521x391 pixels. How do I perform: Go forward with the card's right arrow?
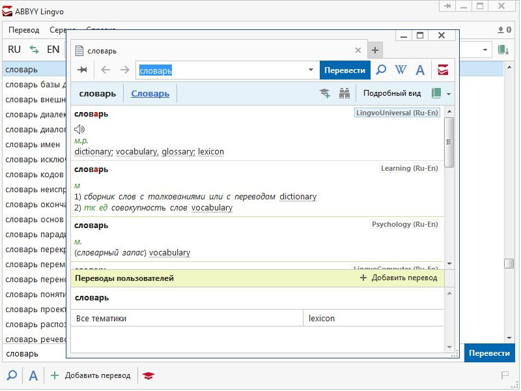tap(125, 70)
